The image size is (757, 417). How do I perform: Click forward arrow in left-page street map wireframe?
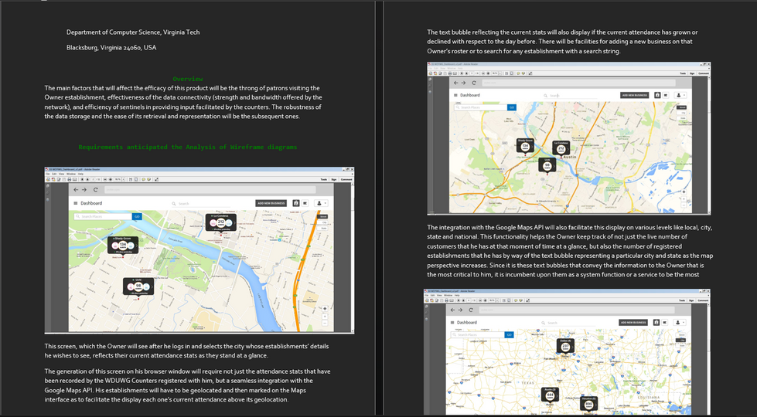[84, 189]
